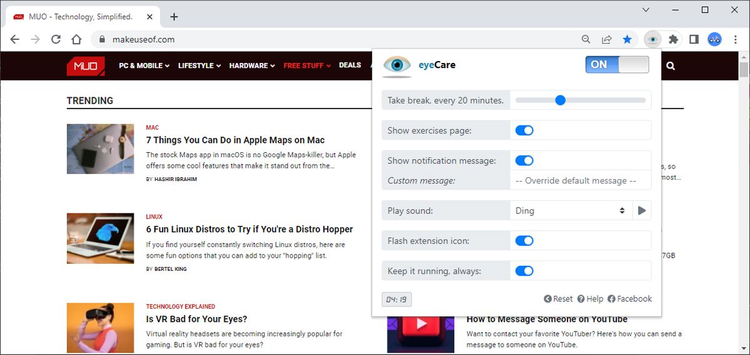Toggle Keep it running, always switch
The image size is (750, 355).
pos(524,271)
